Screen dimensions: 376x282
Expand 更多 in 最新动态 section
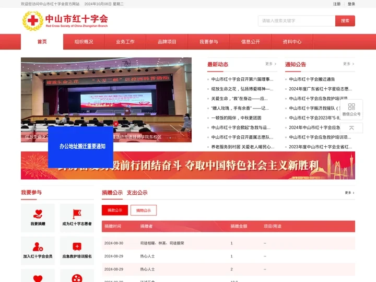pyautogui.click(x=271, y=64)
